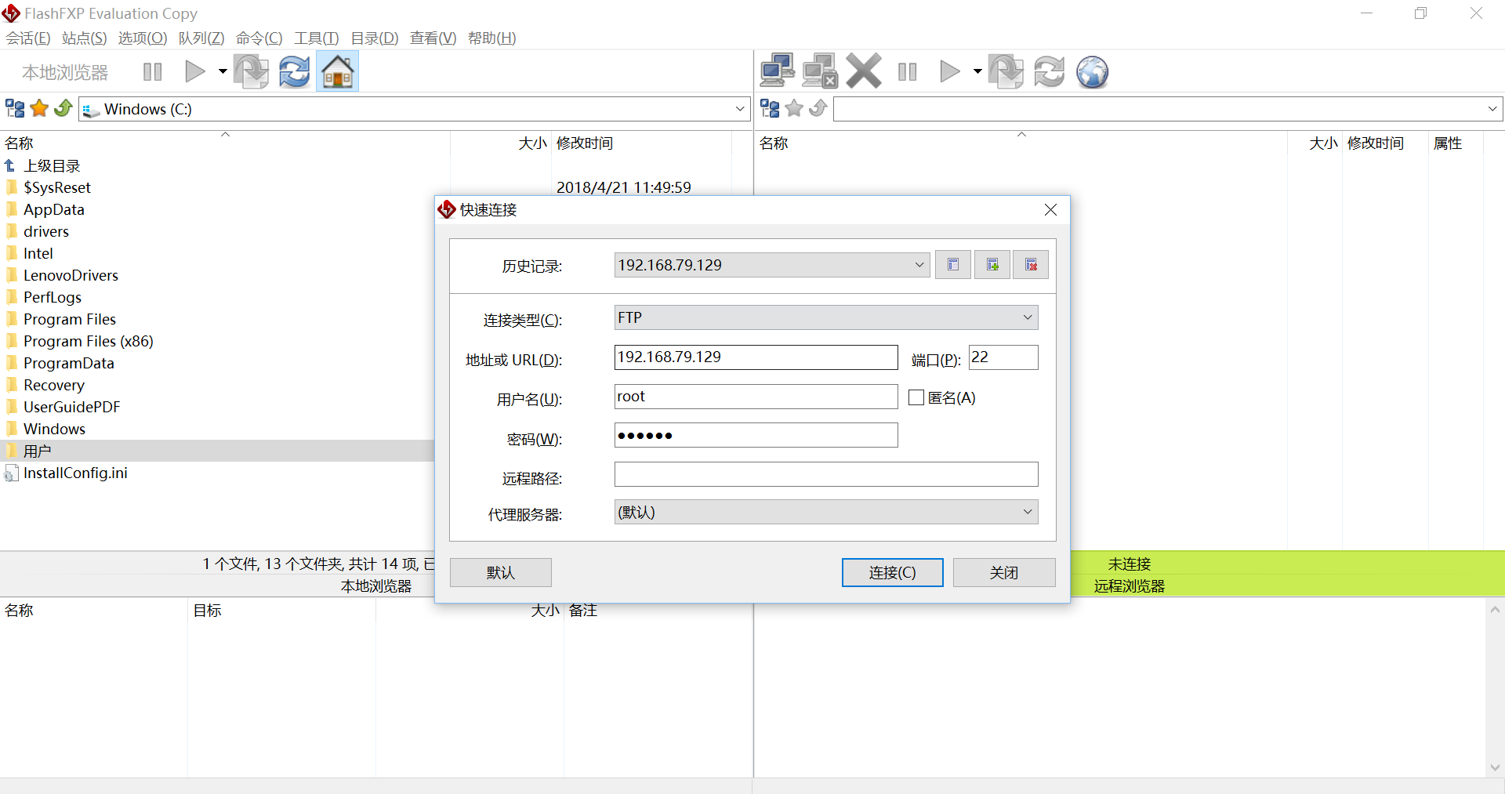Click the remote parent directory arrow icon
Screen dimensions: 1505x794
[818, 108]
